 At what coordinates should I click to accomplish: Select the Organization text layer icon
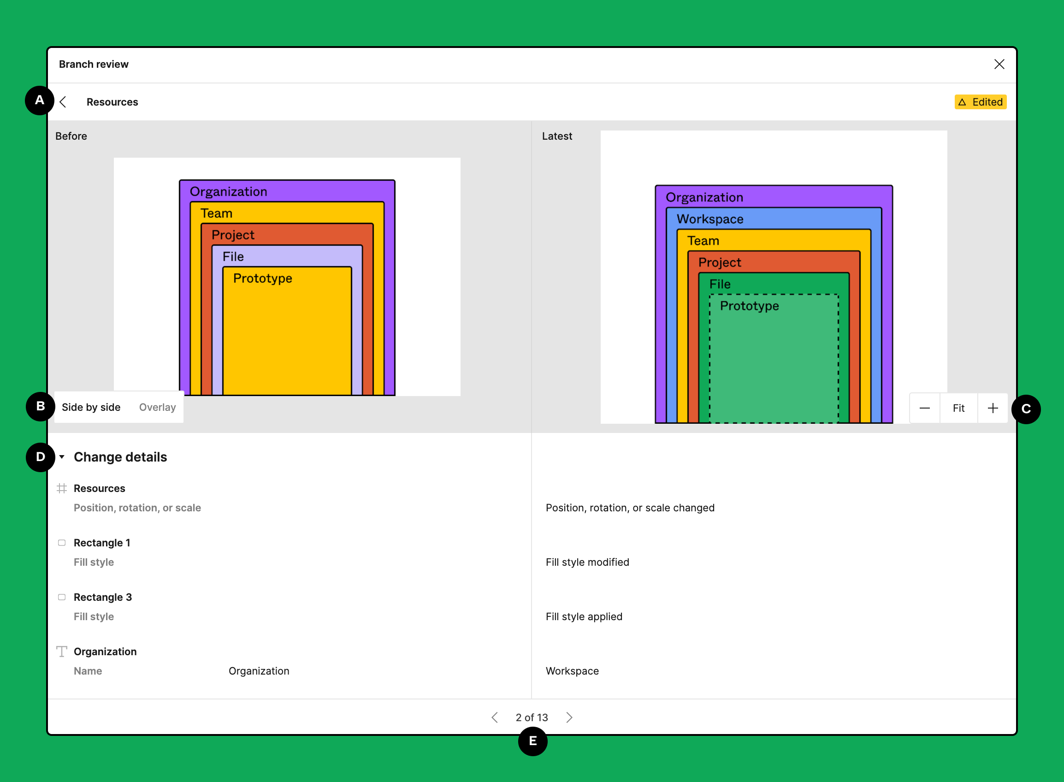pos(61,652)
